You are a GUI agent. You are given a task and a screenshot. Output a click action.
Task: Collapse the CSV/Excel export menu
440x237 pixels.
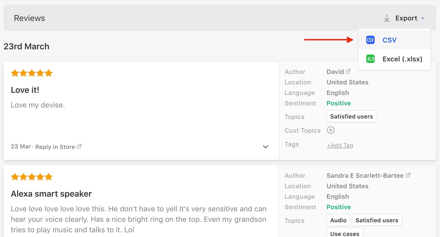[x=423, y=18]
